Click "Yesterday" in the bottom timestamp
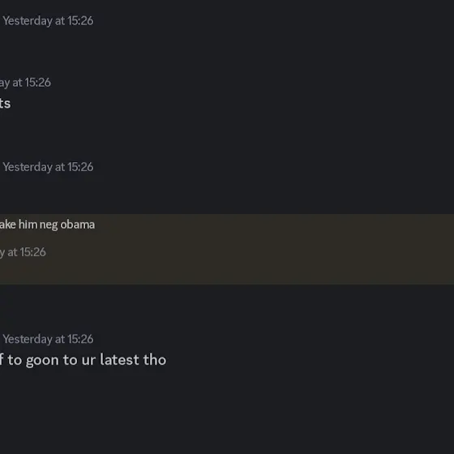The height and width of the screenshot is (454, 454). pos(28,339)
